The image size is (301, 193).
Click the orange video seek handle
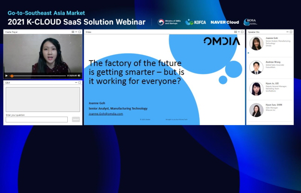point(12,76)
